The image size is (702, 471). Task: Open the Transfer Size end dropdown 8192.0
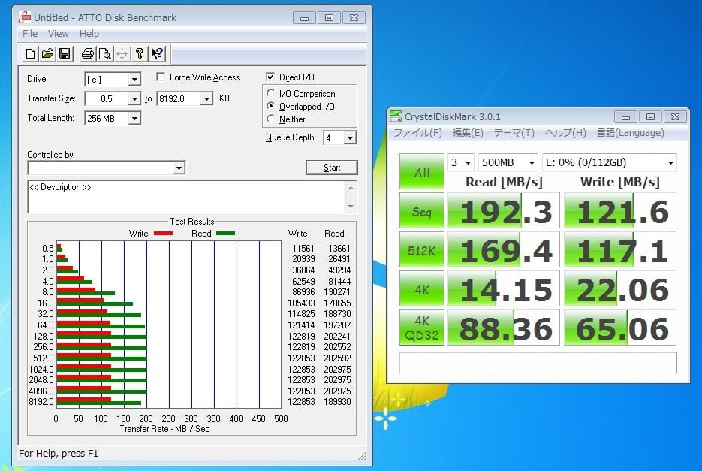(x=206, y=98)
